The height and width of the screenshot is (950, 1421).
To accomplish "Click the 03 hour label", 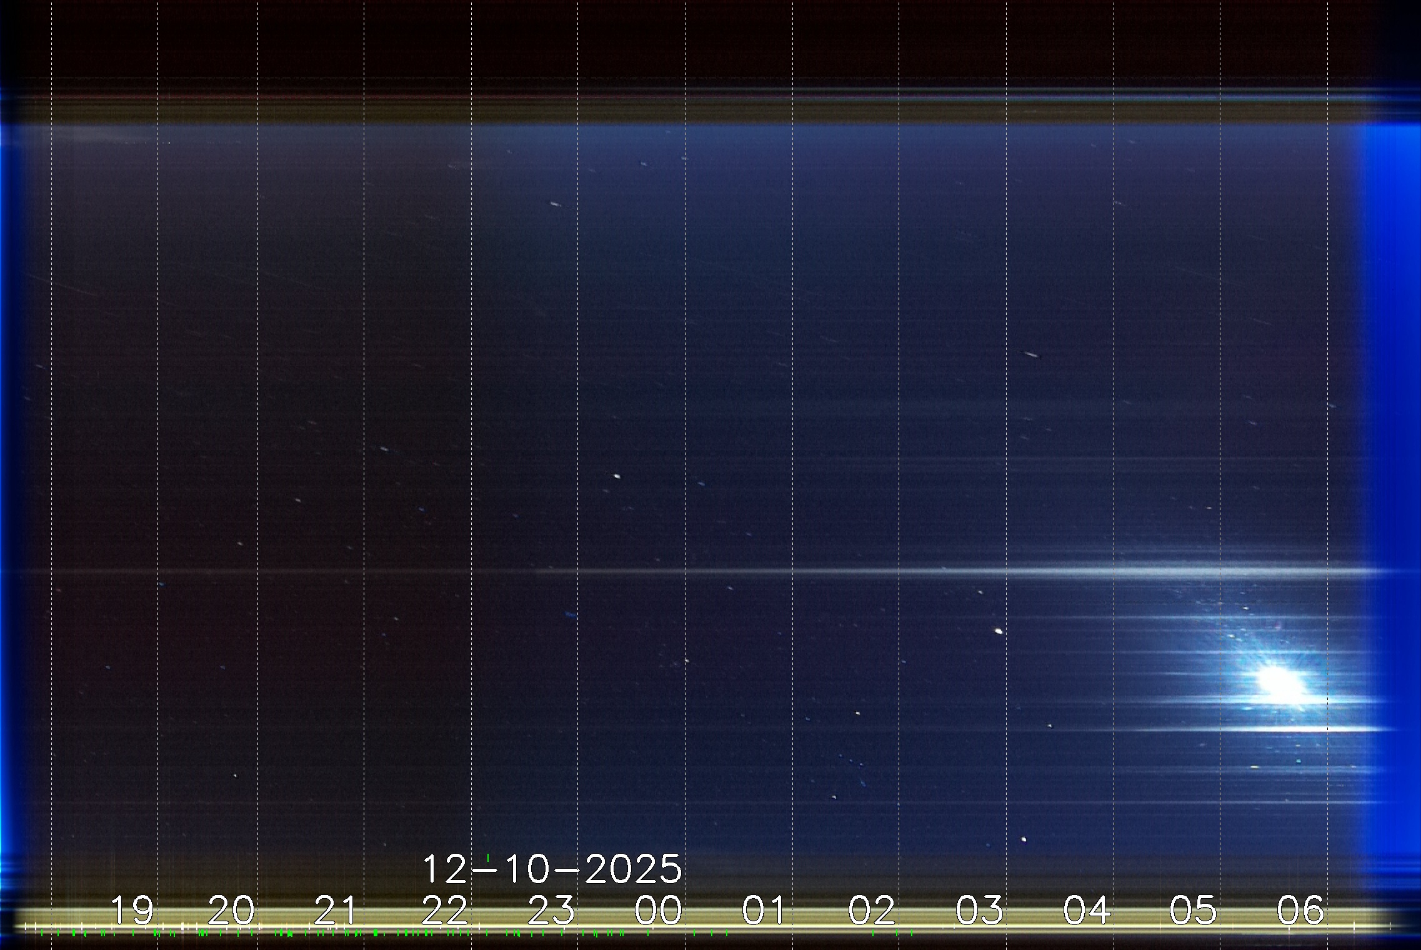I will pos(979,910).
